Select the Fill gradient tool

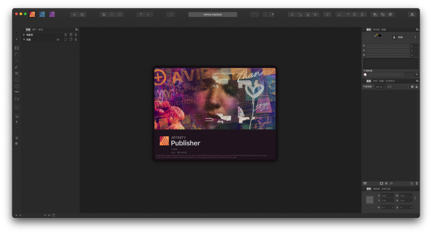click(16, 116)
